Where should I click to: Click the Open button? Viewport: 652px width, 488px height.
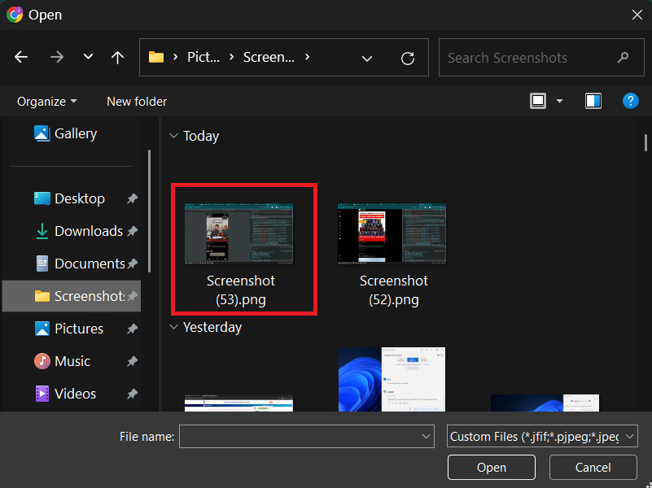[492, 467]
